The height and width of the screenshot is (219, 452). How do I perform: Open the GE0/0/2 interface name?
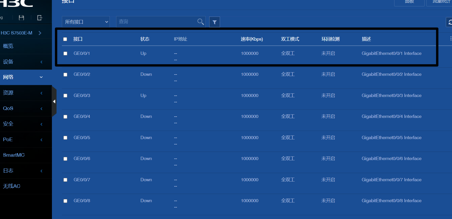tap(82, 74)
